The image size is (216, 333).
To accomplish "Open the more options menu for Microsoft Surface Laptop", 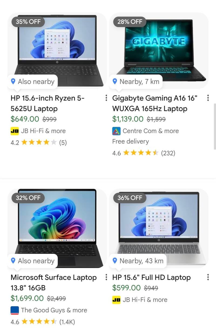I will (x=106, y=277).
